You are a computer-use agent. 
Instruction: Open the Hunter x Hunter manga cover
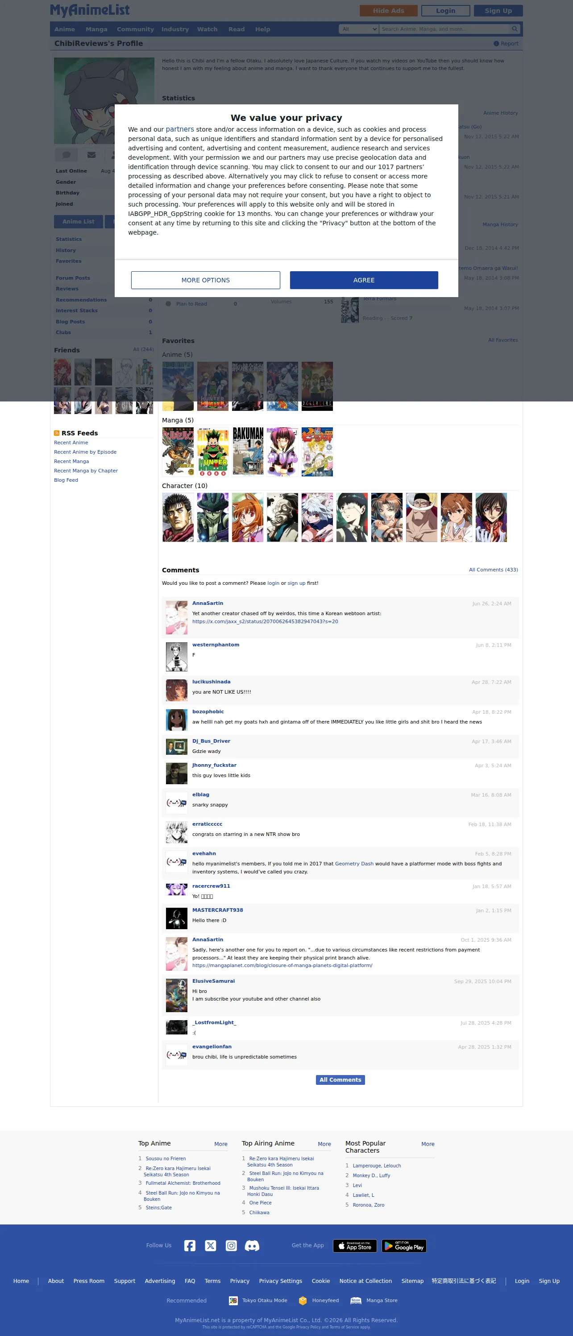(x=213, y=451)
